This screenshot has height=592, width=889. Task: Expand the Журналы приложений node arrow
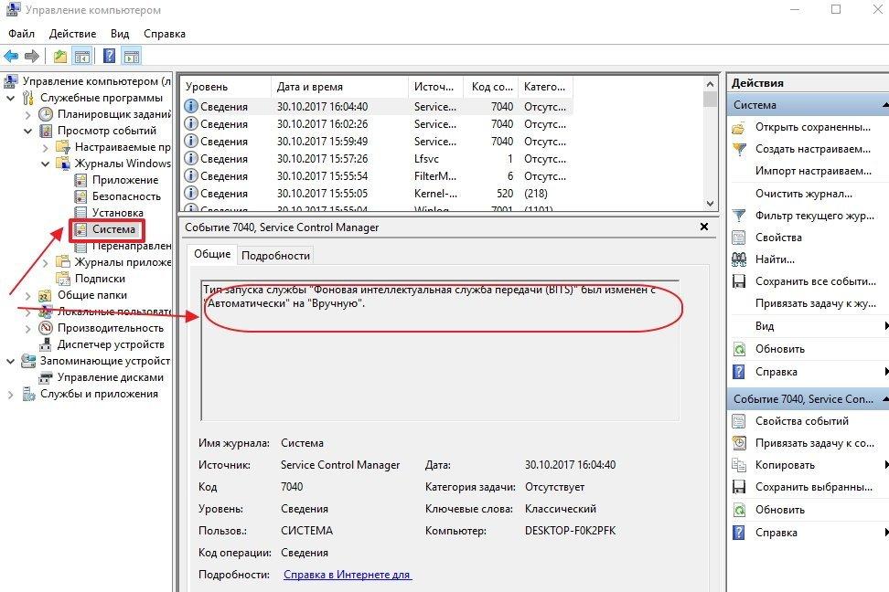pos(46,262)
